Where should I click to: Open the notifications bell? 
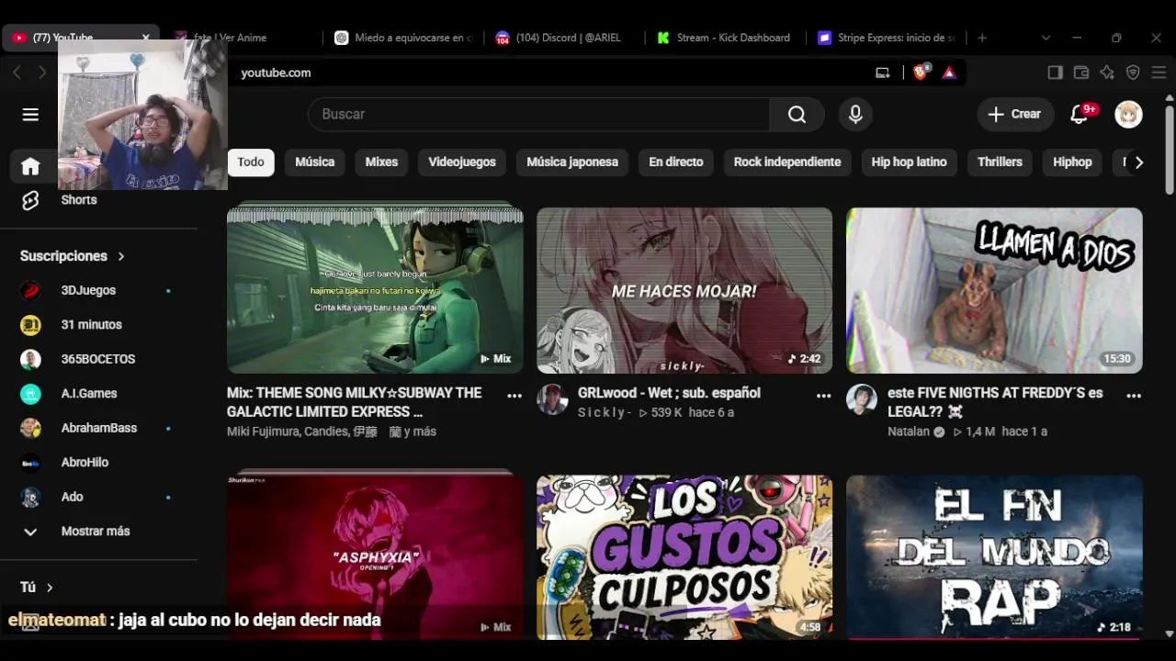[1080, 114]
